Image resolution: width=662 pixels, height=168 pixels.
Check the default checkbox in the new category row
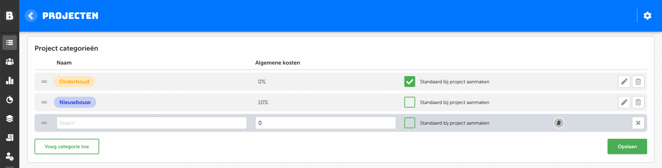(410, 123)
